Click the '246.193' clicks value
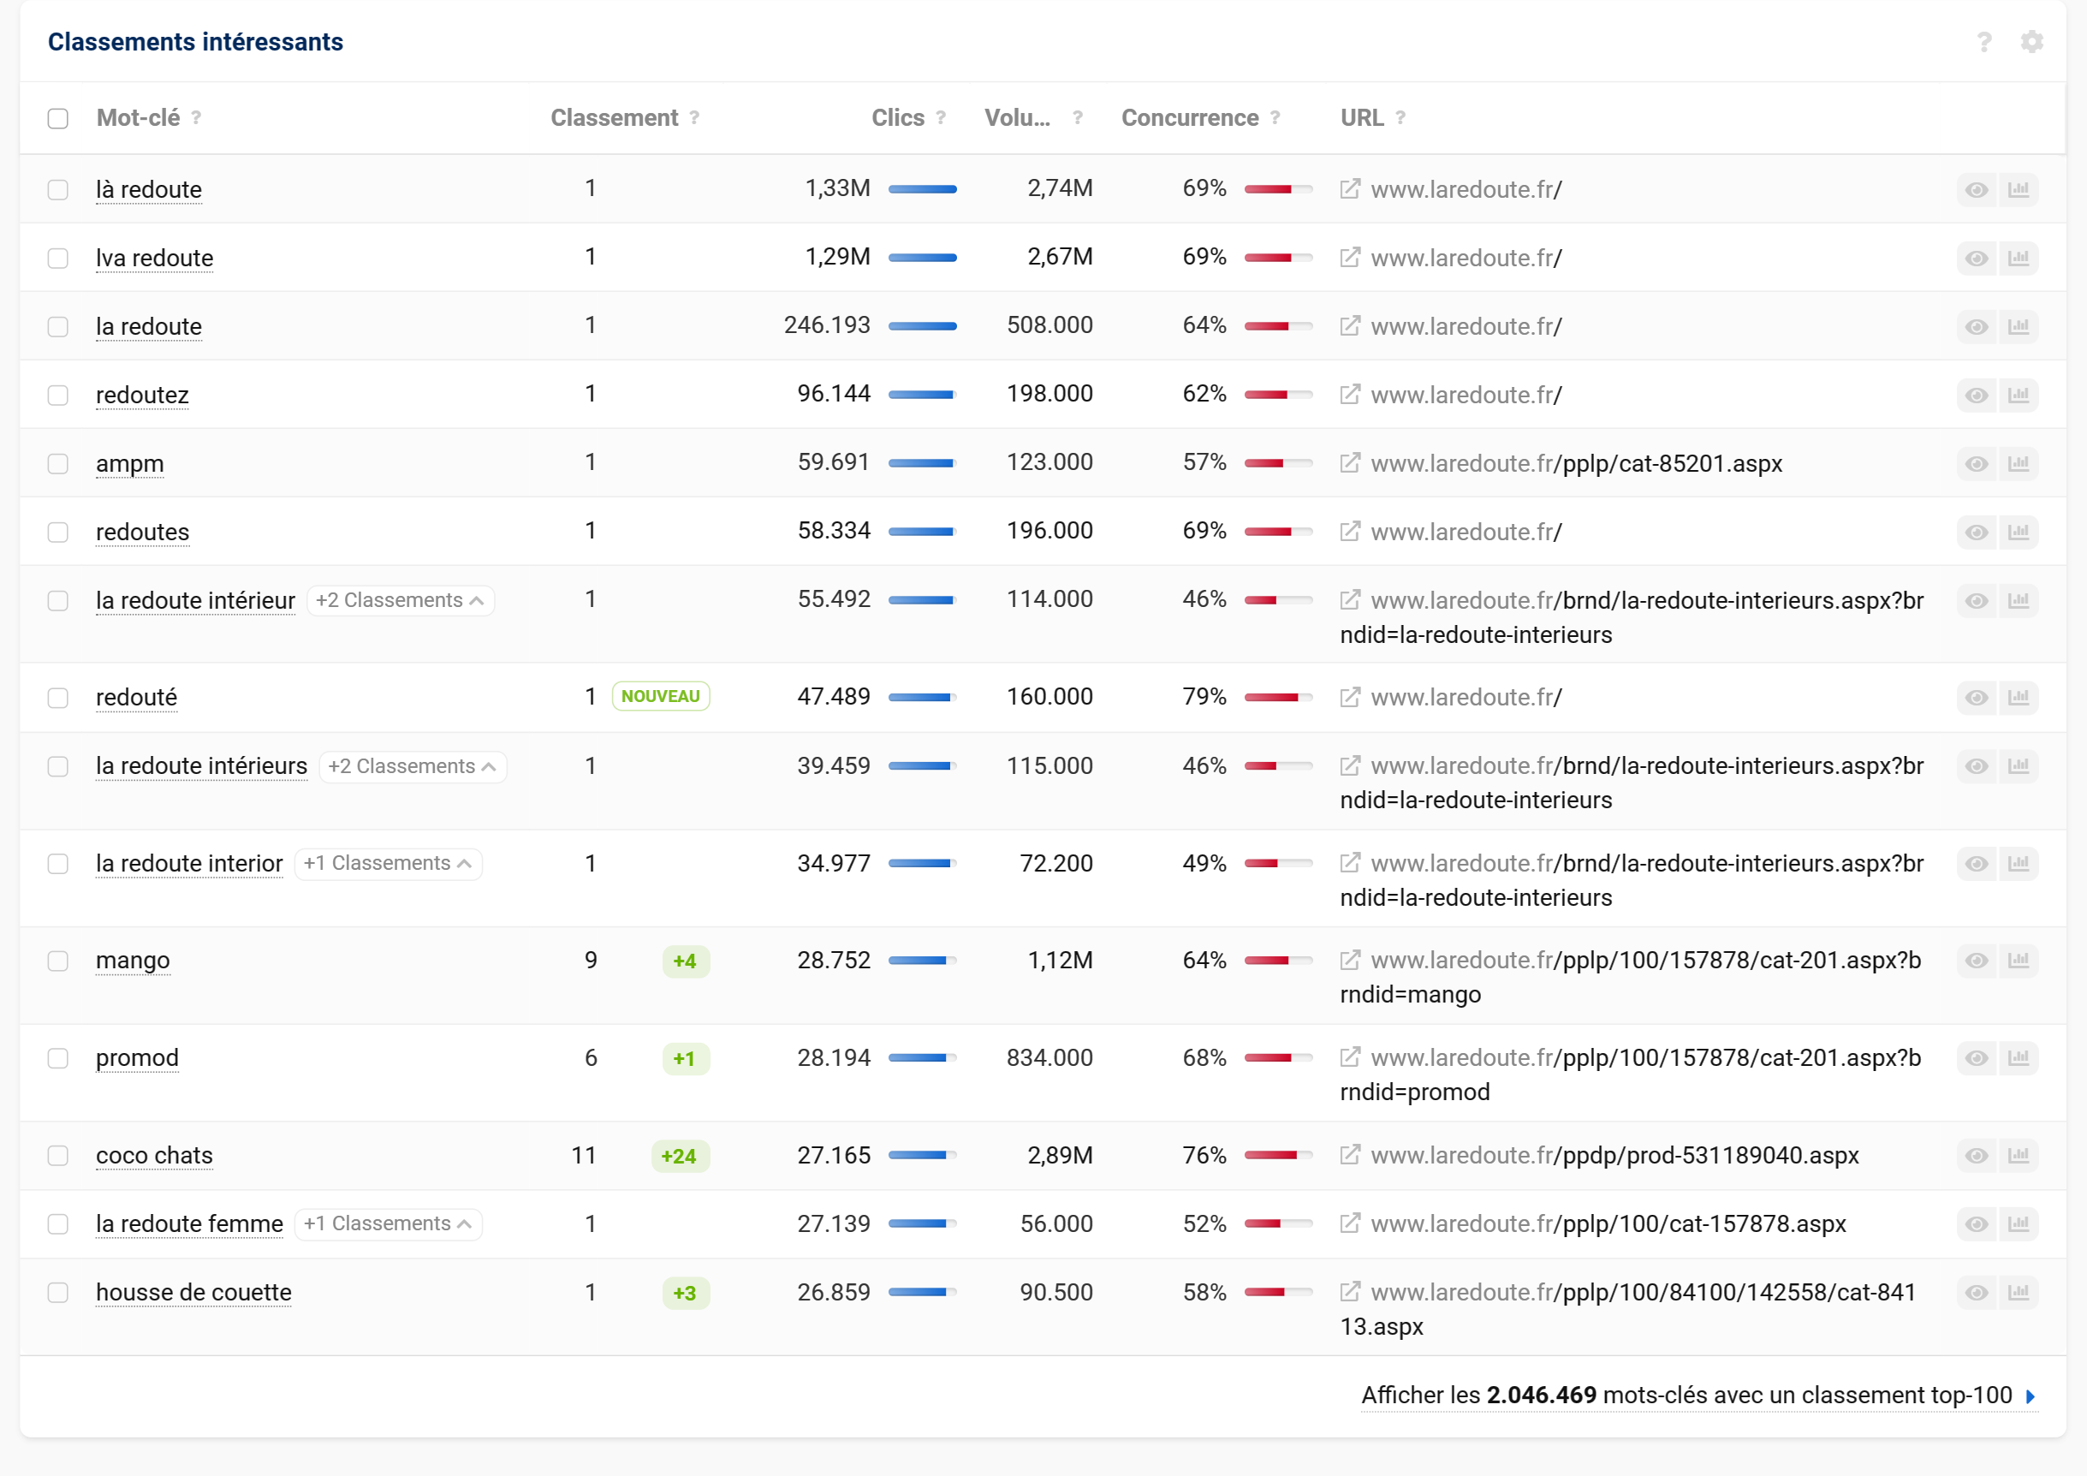This screenshot has height=1476, width=2087. pyautogui.click(x=827, y=324)
